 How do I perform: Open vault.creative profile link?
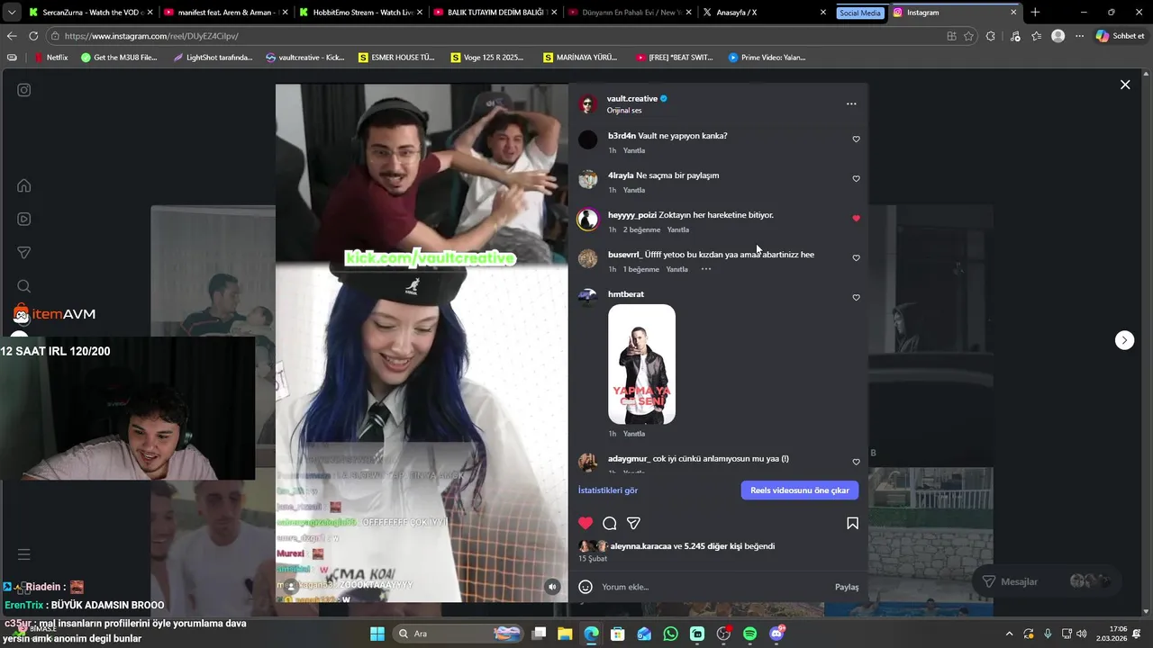tap(632, 98)
